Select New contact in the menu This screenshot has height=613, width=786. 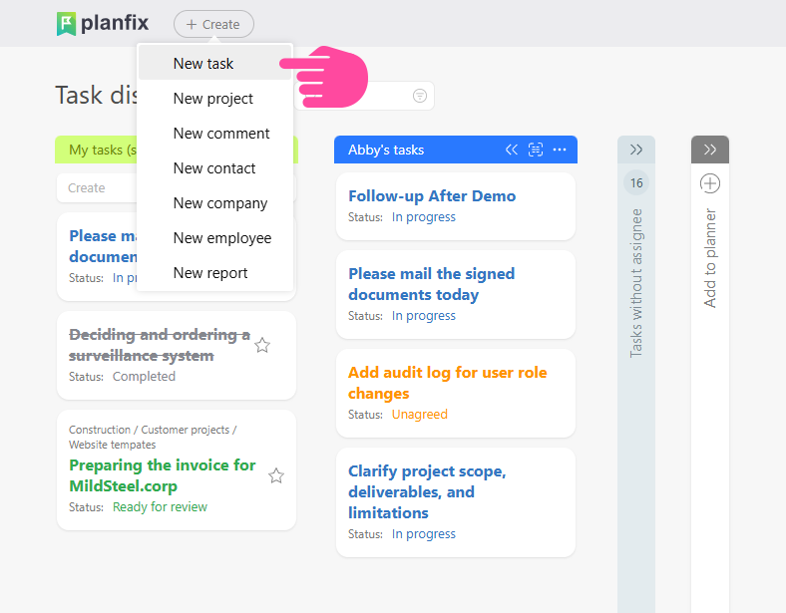tap(214, 168)
